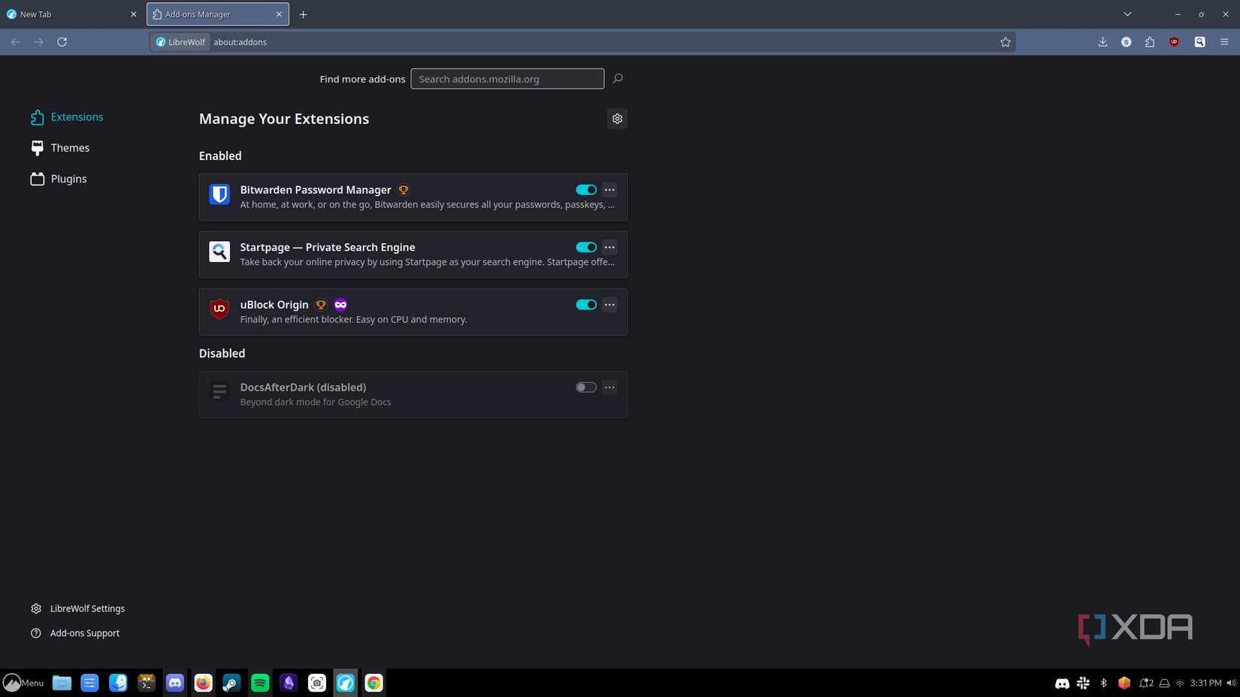Launch Discord from the taskbar
The width and height of the screenshot is (1240, 697).
click(x=175, y=683)
